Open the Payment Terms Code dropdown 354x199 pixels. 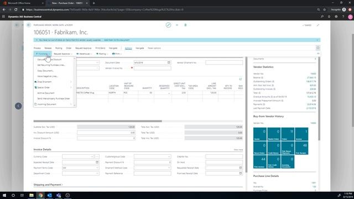(x=97, y=168)
